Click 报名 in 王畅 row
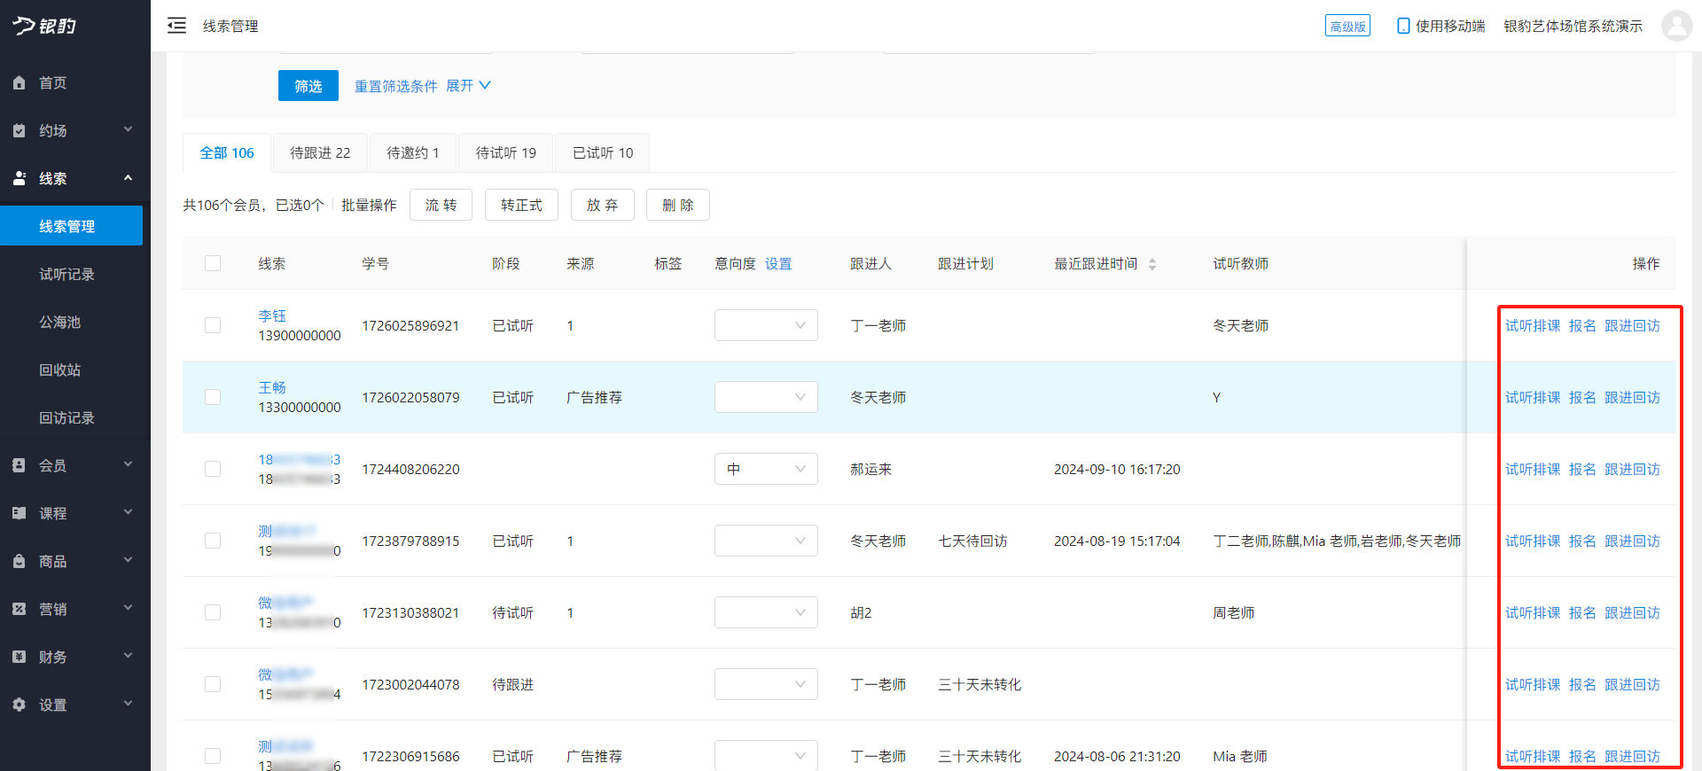The height and width of the screenshot is (771, 1702). pyautogui.click(x=1582, y=397)
